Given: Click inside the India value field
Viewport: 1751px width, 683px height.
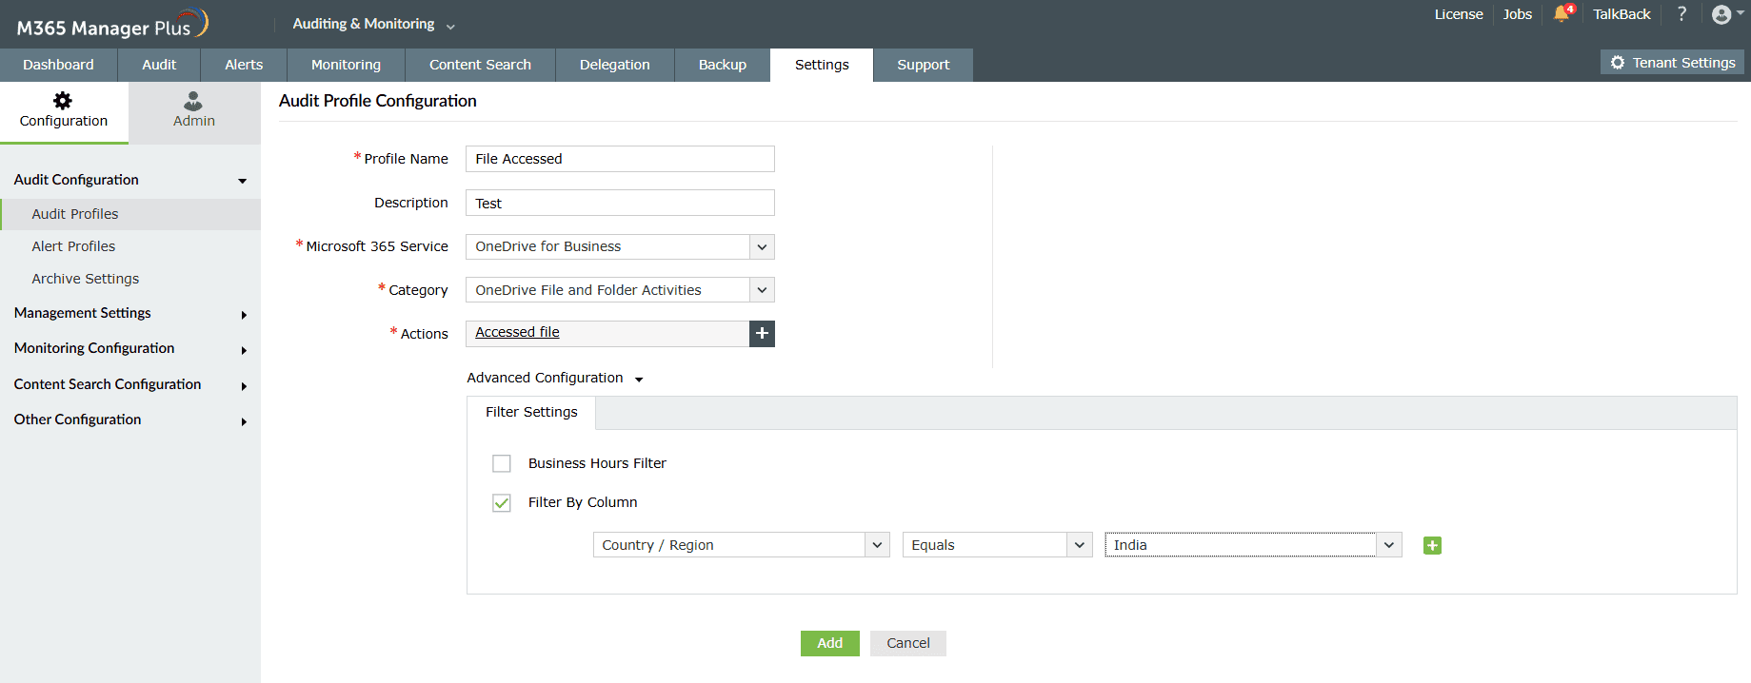Looking at the screenshot, I should pyautogui.click(x=1240, y=545).
